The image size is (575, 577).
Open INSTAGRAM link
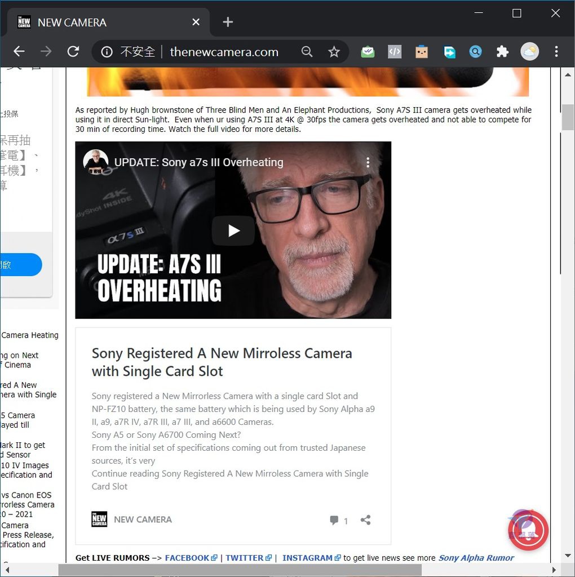[x=311, y=558]
